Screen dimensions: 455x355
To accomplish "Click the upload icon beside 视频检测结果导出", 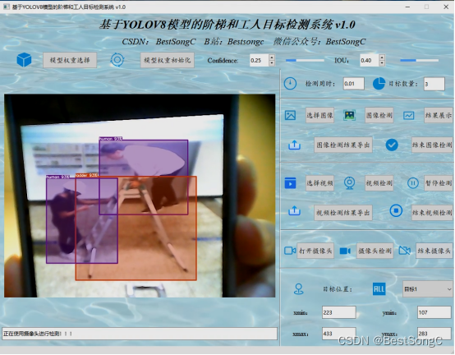I will pos(294,210).
